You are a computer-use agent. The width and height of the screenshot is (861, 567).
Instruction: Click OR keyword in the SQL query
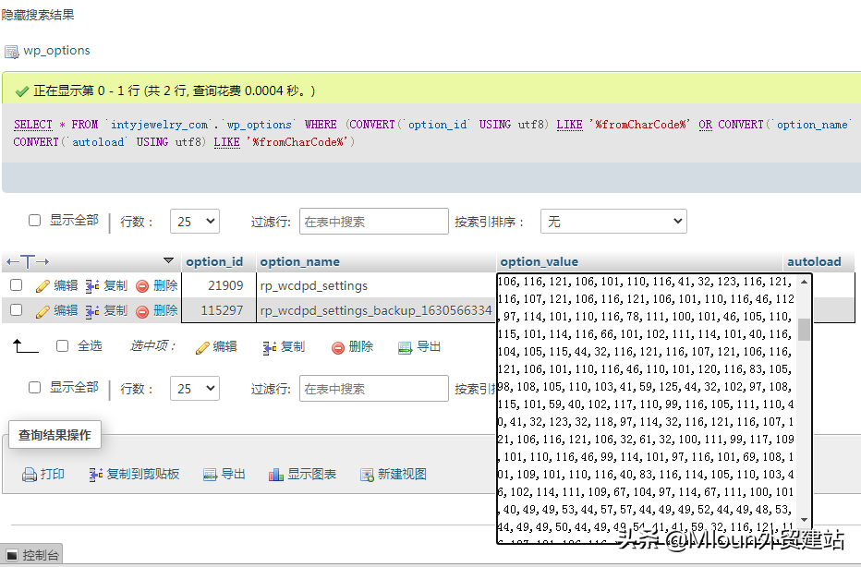coord(705,125)
